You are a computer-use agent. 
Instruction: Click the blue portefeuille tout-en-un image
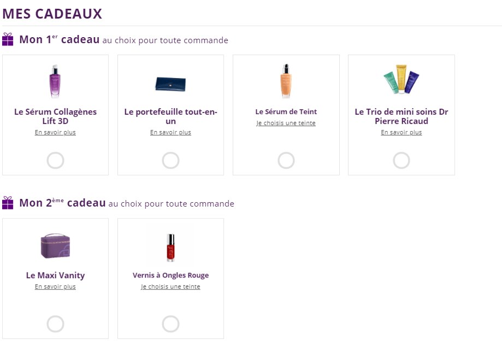[170, 83]
